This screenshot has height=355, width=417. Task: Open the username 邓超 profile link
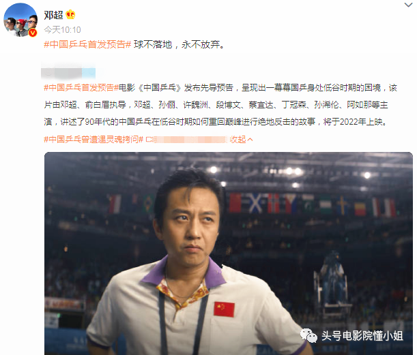point(53,15)
